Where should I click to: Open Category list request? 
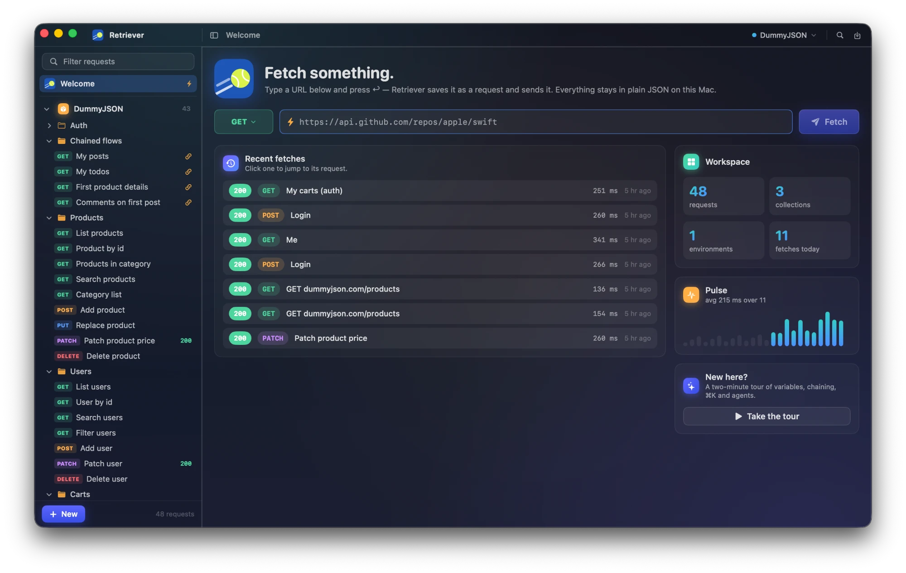(118, 295)
